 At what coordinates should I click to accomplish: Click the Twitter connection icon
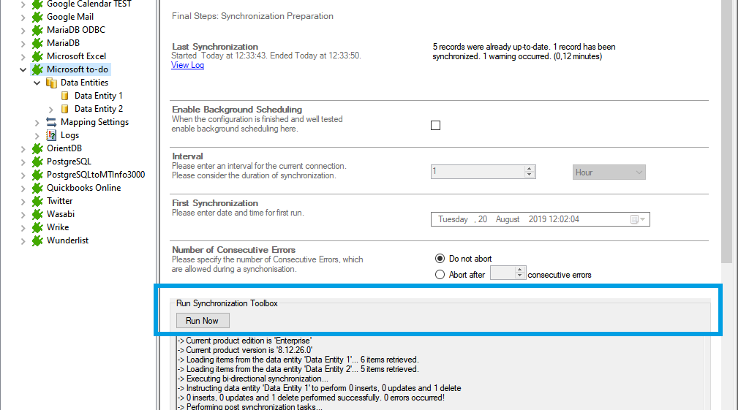click(x=37, y=201)
